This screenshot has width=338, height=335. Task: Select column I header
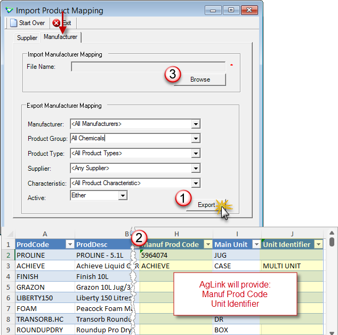click(x=237, y=234)
